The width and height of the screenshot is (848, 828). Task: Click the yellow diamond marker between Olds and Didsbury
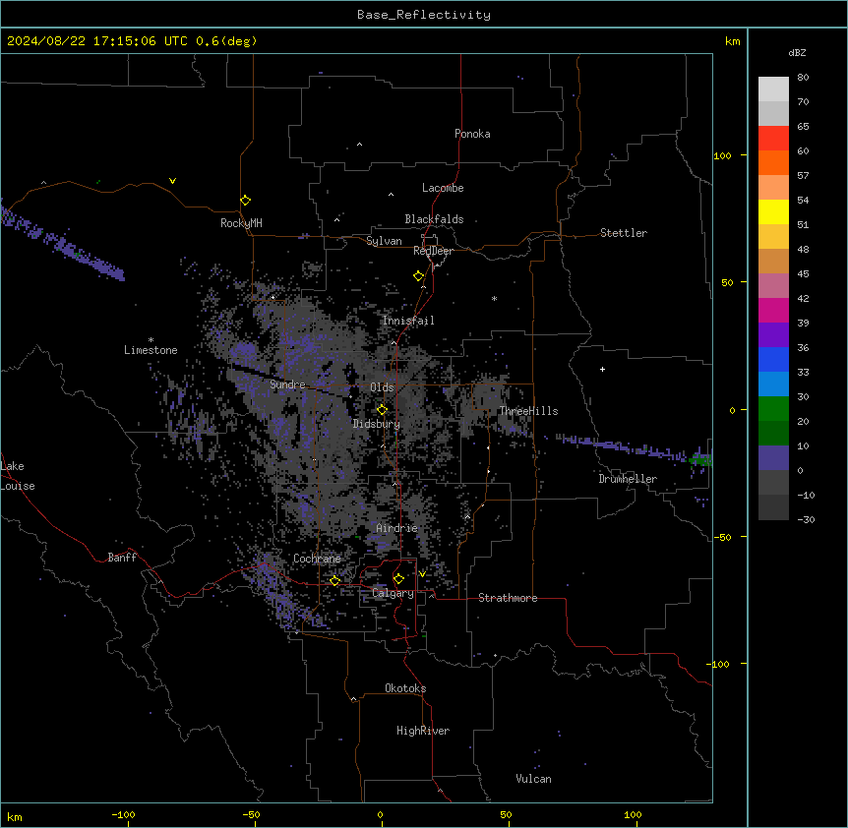pos(382,409)
